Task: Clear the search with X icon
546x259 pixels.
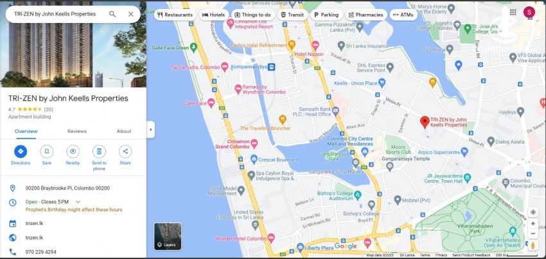Action: [131, 14]
